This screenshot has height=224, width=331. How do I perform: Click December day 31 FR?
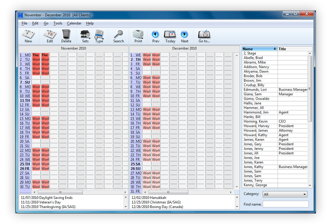(x=135, y=191)
